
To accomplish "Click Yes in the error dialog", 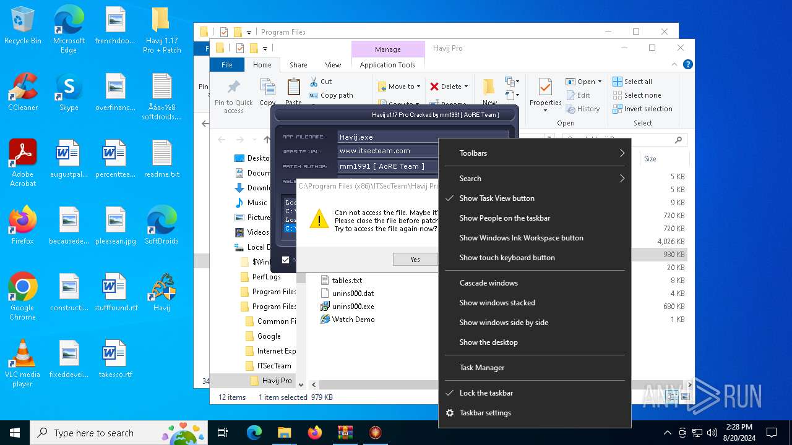I will 415,260.
